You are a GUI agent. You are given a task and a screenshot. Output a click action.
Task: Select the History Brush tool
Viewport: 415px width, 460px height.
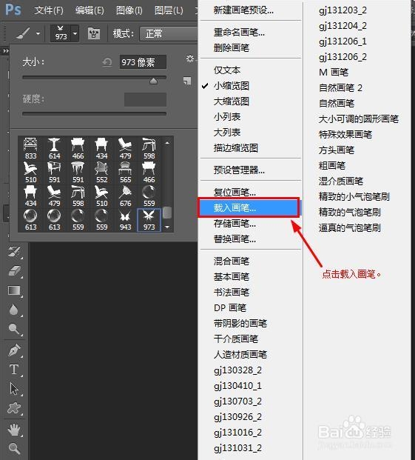(14, 251)
